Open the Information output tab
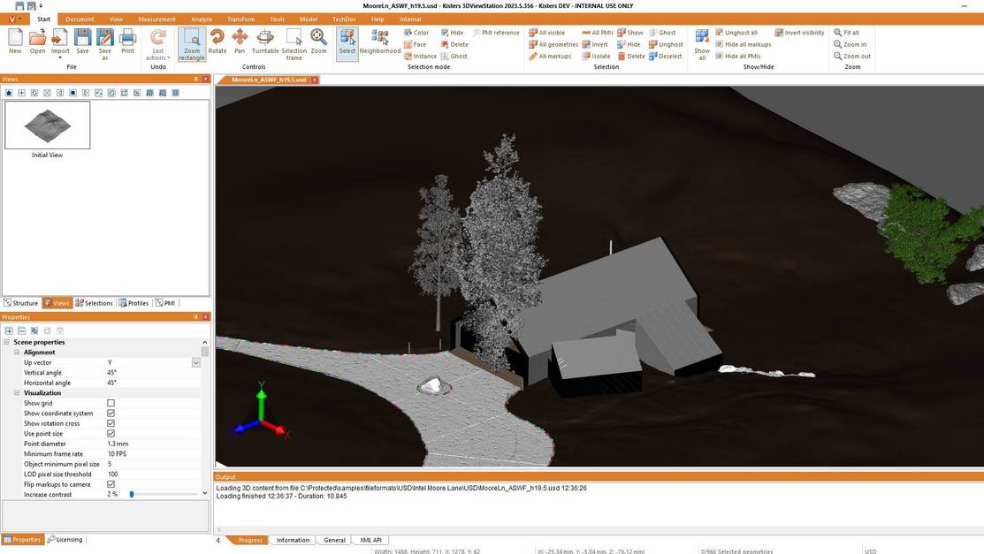 tap(293, 540)
